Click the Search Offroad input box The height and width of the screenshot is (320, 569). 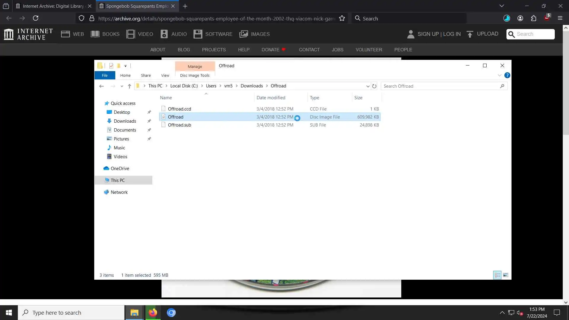click(x=440, y=86)
